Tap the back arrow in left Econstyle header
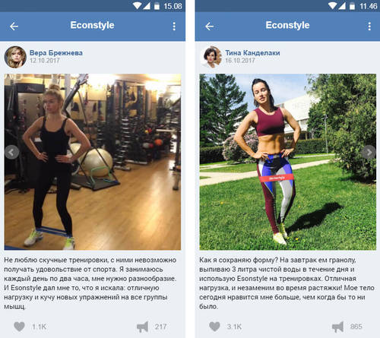 tap(14, 27)
